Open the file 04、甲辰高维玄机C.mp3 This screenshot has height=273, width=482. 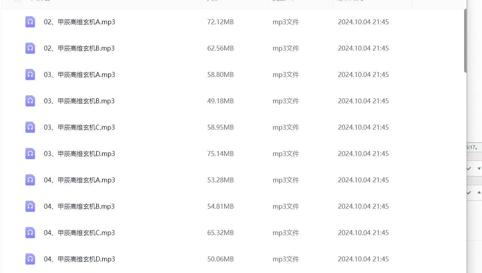79,233
